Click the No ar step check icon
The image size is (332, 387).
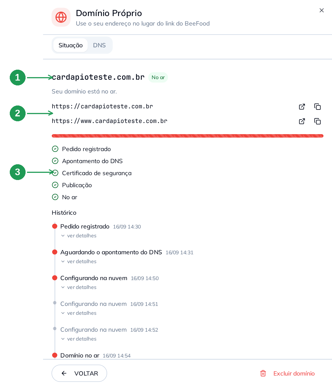[55, 197]
